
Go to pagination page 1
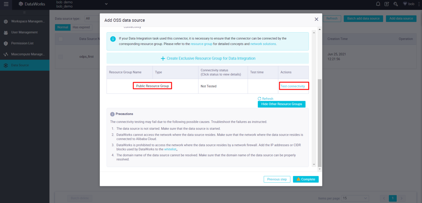392,198
